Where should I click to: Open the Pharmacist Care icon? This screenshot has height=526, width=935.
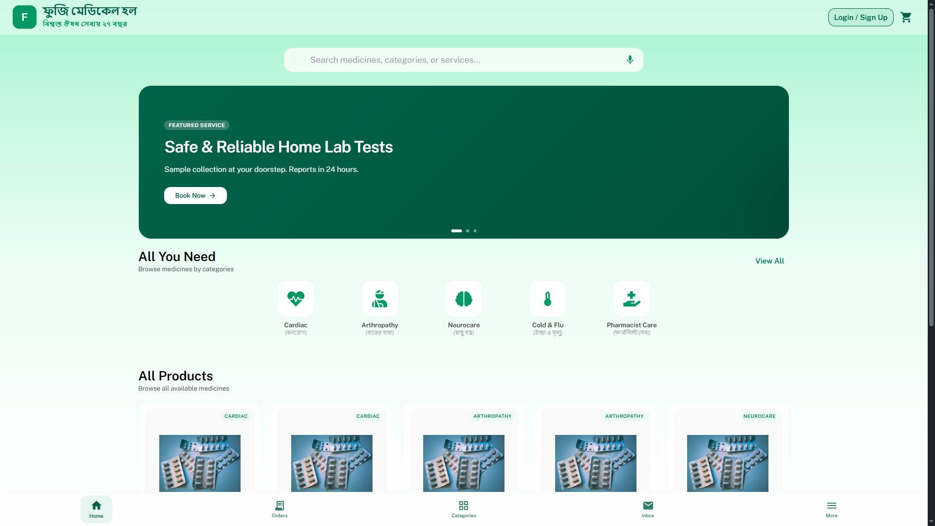point(632,299)
